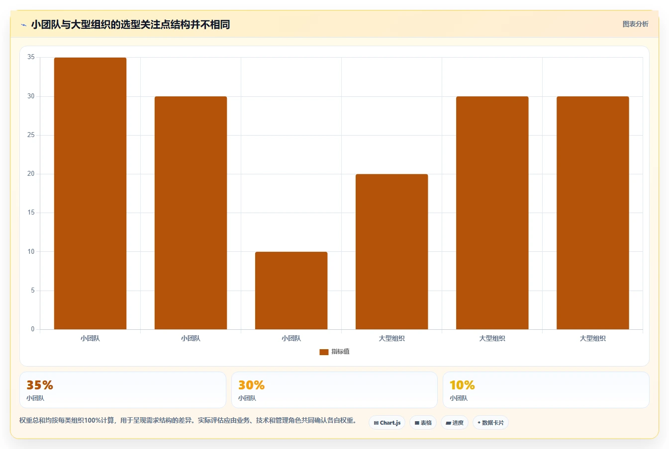The width and height of the screenshot is (669, 449).
Task: Toggle the 指标值 legend color swatch
Action: pyautogui.click(x=324, y=352)
